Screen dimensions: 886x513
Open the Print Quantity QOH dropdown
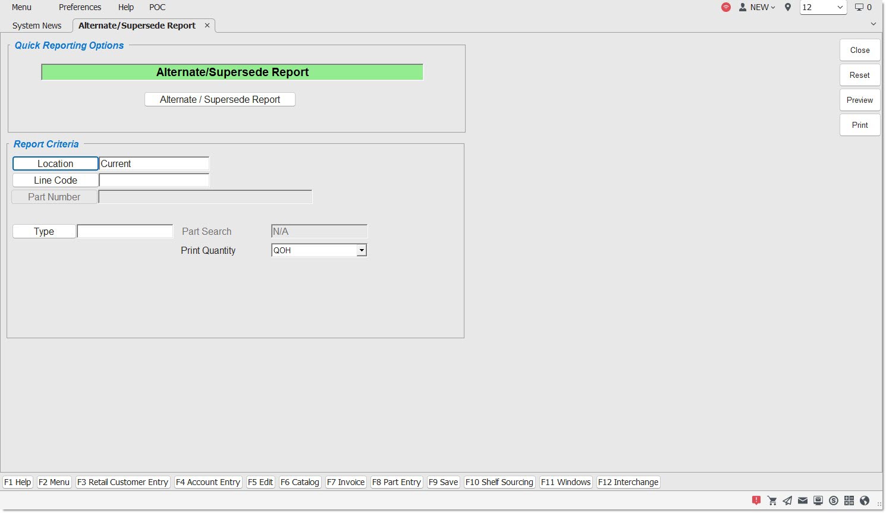pos(361,250)
